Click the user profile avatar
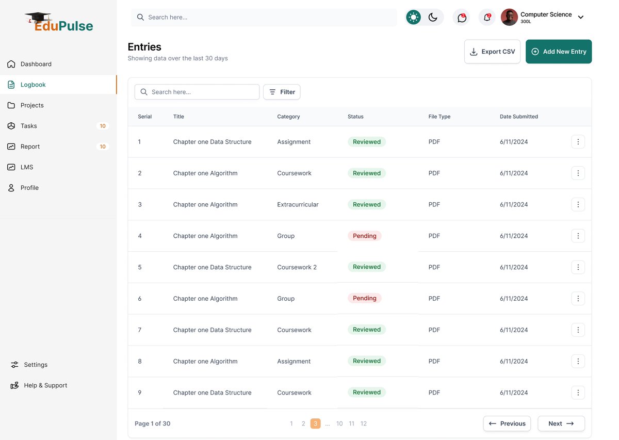The width and height of the screenshot is (619, 440). tap(509, 17)
